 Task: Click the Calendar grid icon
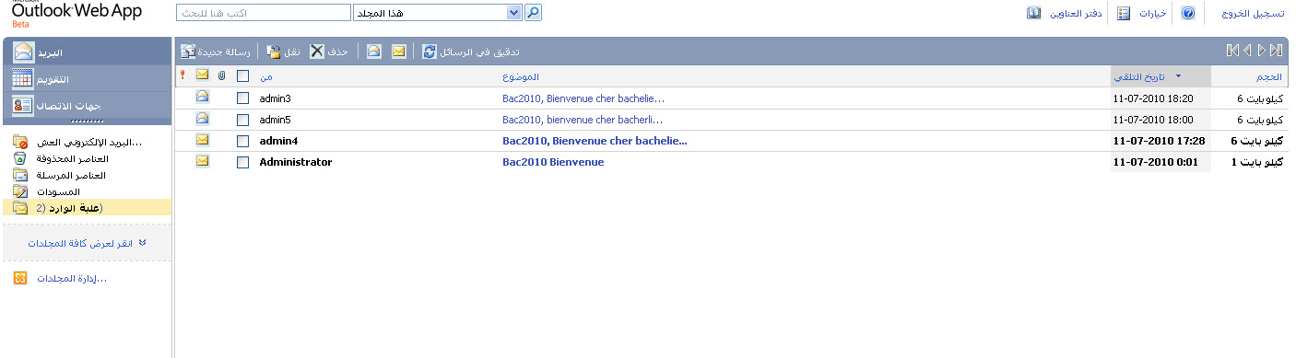coord(23,79)
